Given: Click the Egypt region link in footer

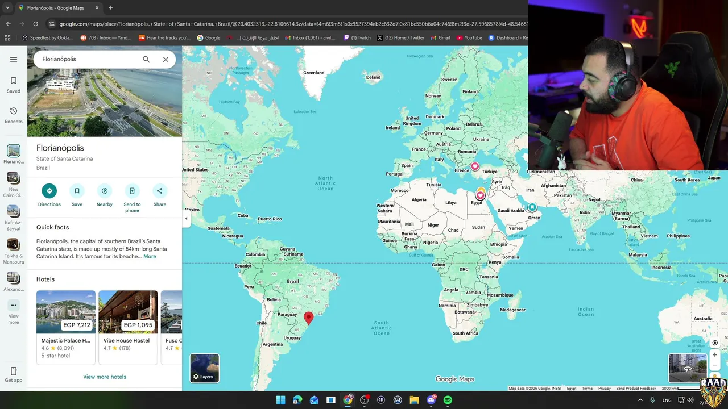Looking at the screenshot, I should click(x=572, y=389).
